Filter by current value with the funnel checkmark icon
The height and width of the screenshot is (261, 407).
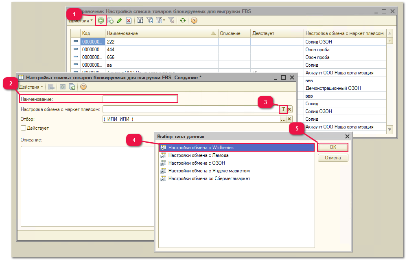pyautogui.click(x=150, y=20)
